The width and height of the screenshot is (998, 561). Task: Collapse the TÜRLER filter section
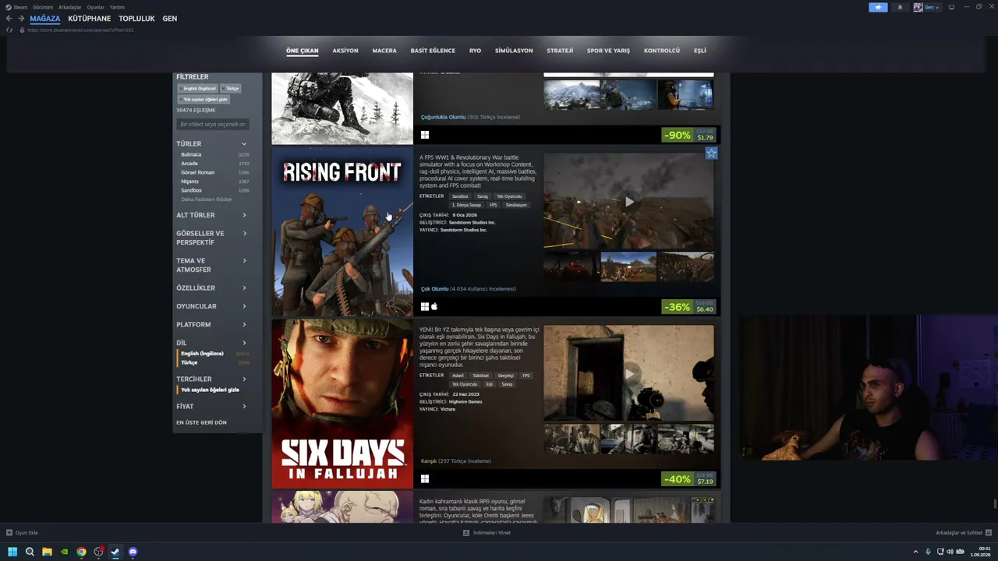coord(211,144)
